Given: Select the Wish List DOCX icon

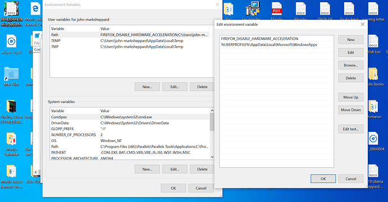Looking at the screenshot, I should click(373, 42).
